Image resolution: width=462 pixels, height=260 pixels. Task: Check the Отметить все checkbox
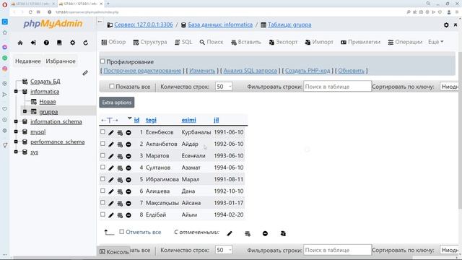tap(122, 232)
